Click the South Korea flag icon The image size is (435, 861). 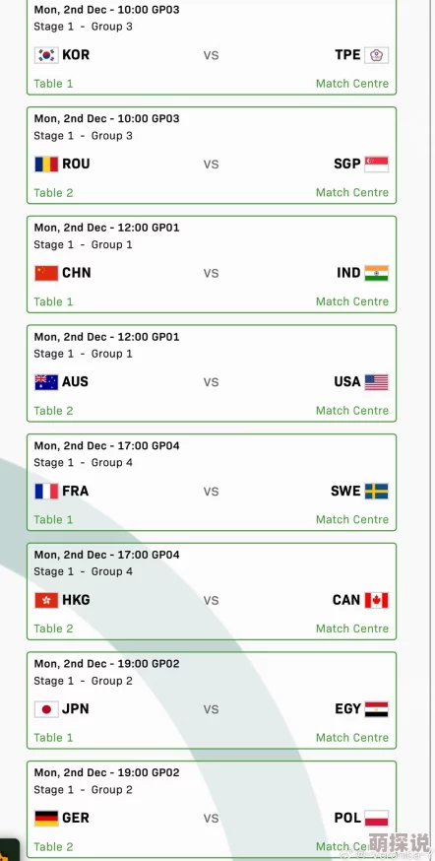(46, 55)
